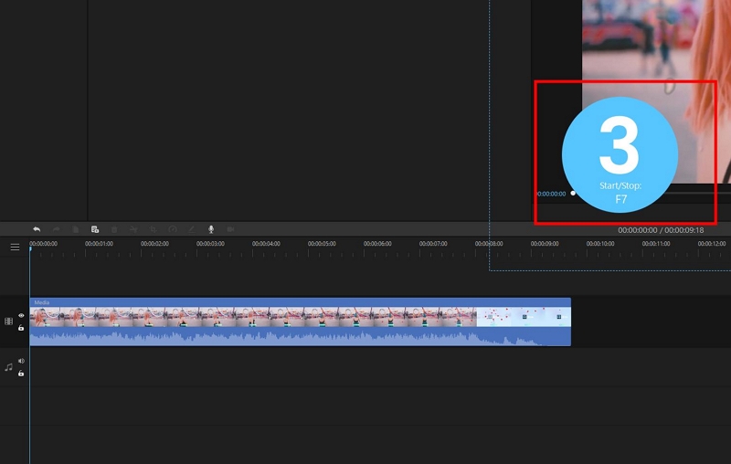Click the countdown circle showing Start/Stop F7
This screenshot has height=464, width=731.
tap(620, 154)
